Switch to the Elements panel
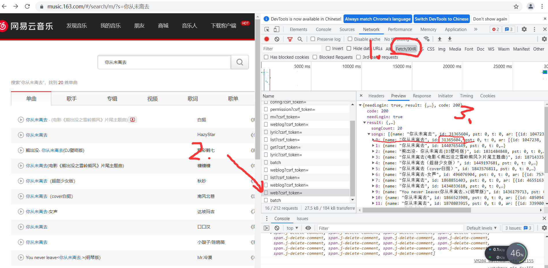 click(x=298, y=29)
